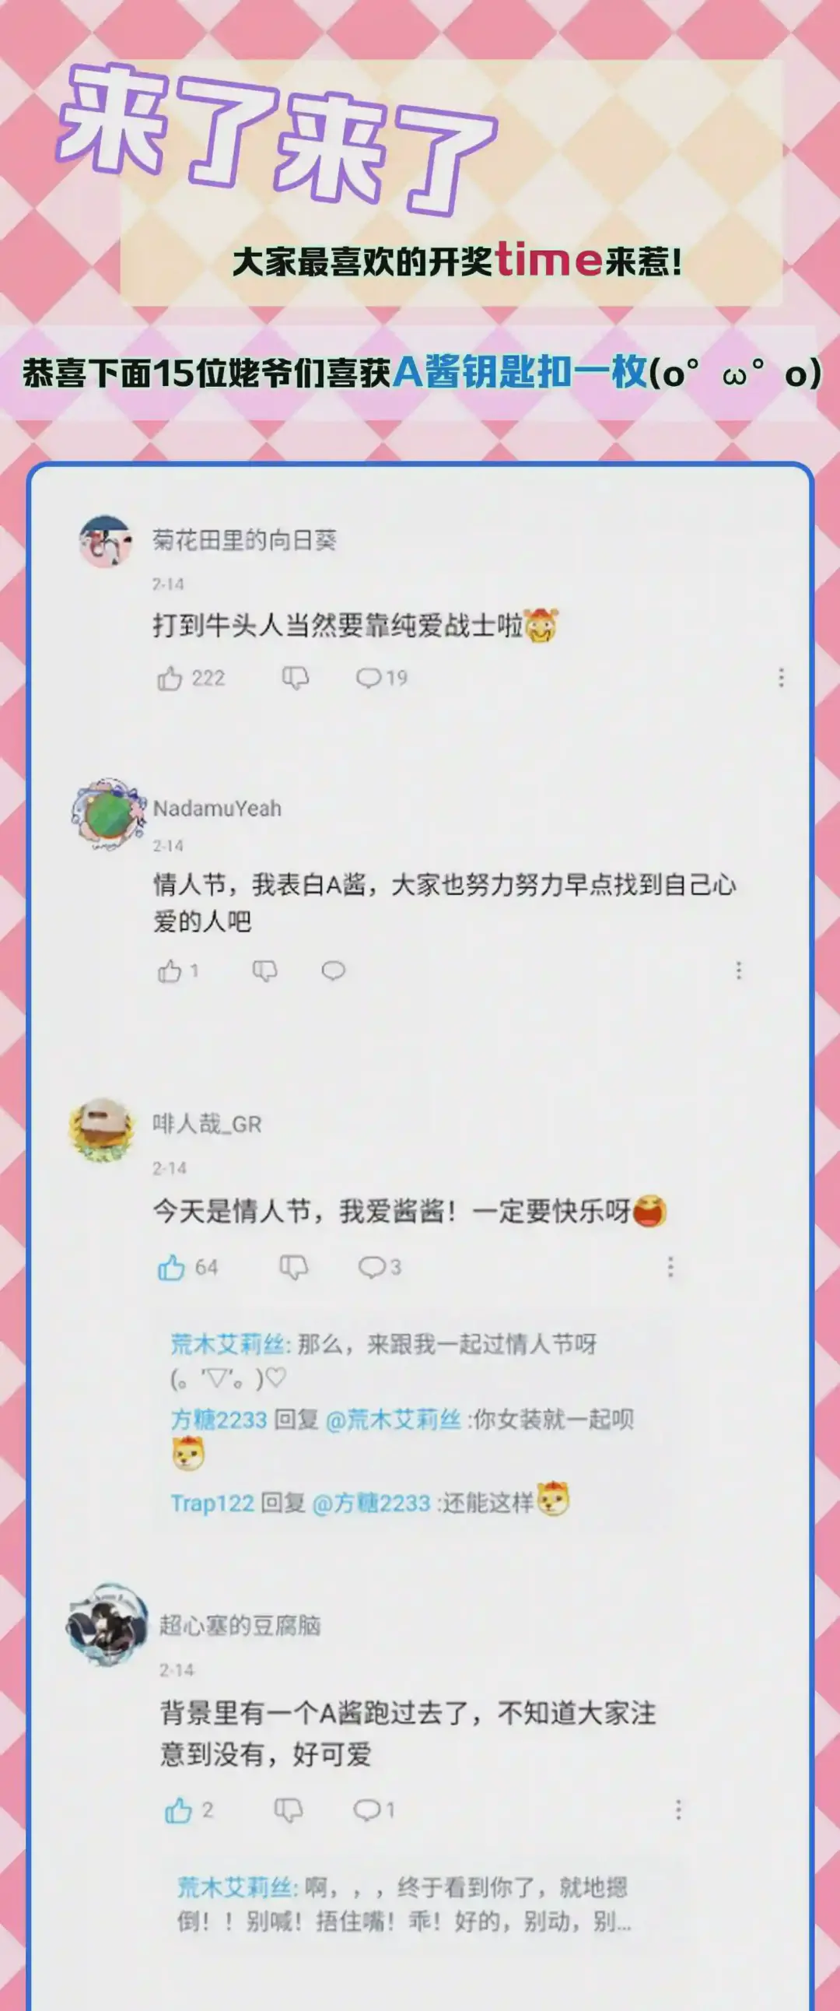
Task: Reply to NadamuYeah's comment via the bubble icon
Action: pyautogui.click(x=334, y=970)
